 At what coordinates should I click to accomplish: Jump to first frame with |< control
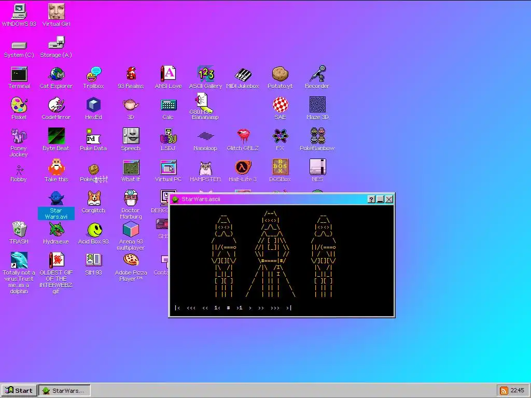[177, 308]
